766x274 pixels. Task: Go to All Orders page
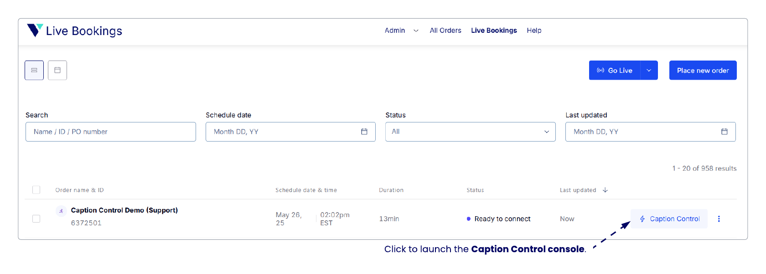pos(445,30)
